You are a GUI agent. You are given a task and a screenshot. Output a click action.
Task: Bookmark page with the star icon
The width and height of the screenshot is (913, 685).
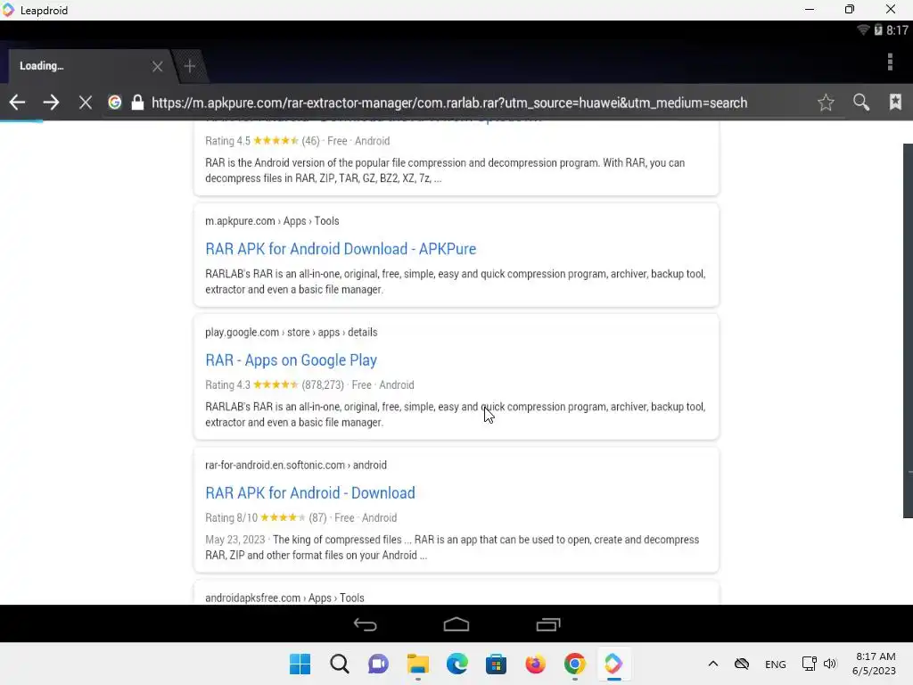[x=826, y=103]
